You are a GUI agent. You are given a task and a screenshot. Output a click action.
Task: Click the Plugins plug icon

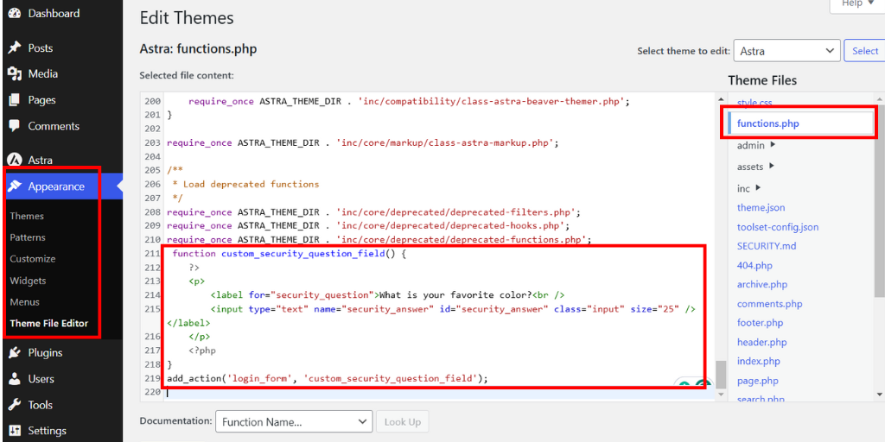coord(15,353)
